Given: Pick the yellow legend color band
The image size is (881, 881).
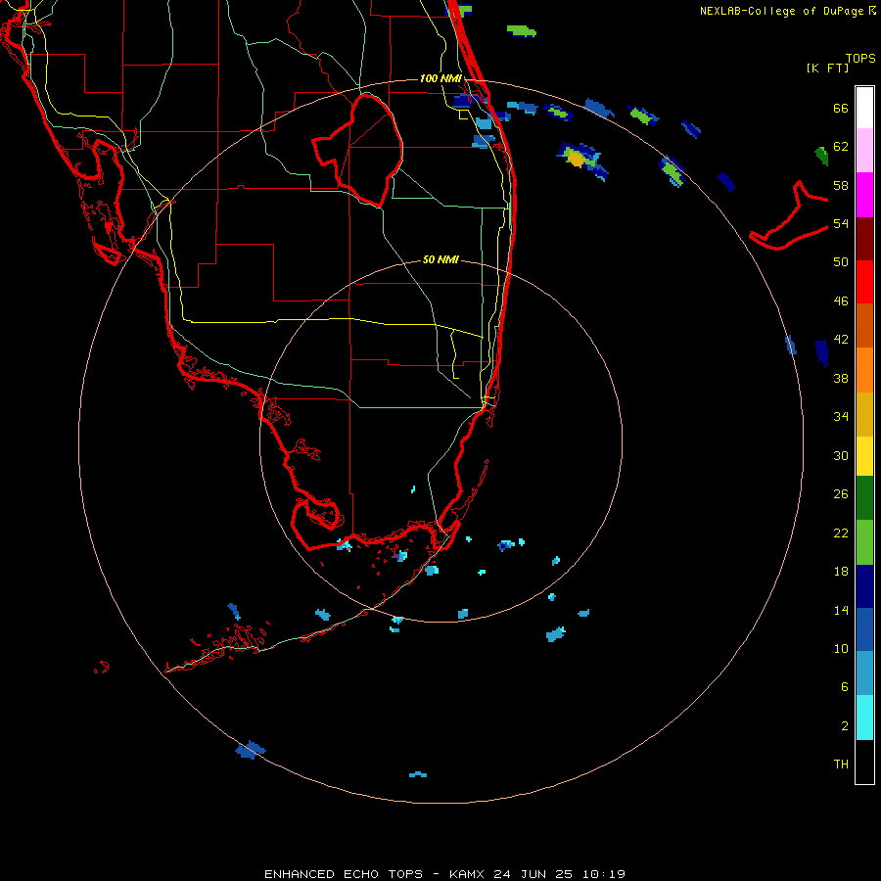Looking at the screenshot, I should pos(864,456).
